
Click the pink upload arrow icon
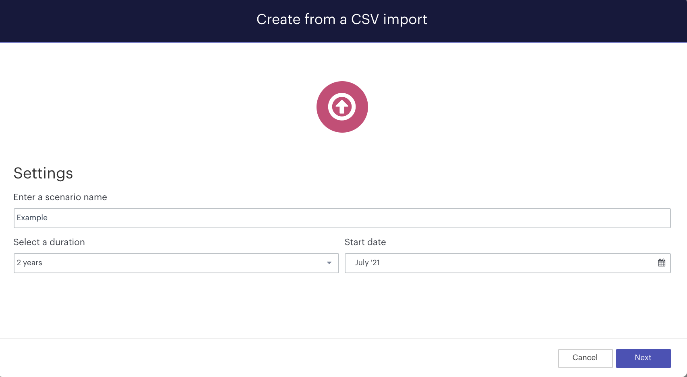[x=342, y=107]
